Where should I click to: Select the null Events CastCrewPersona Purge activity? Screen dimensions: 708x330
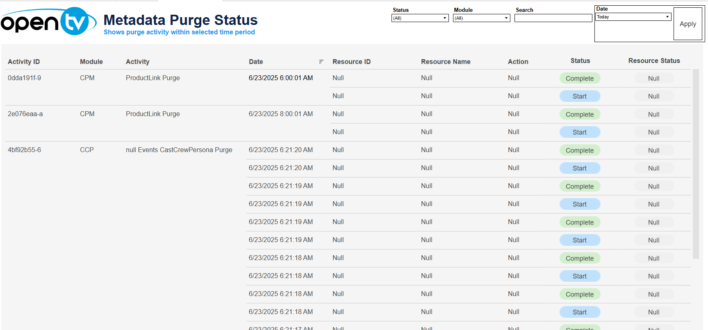pyautogui.click(x=179, y=150)
